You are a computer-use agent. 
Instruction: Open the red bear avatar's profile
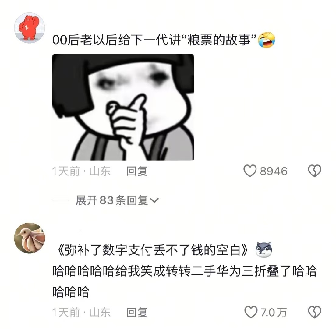(x=30, y=28)
